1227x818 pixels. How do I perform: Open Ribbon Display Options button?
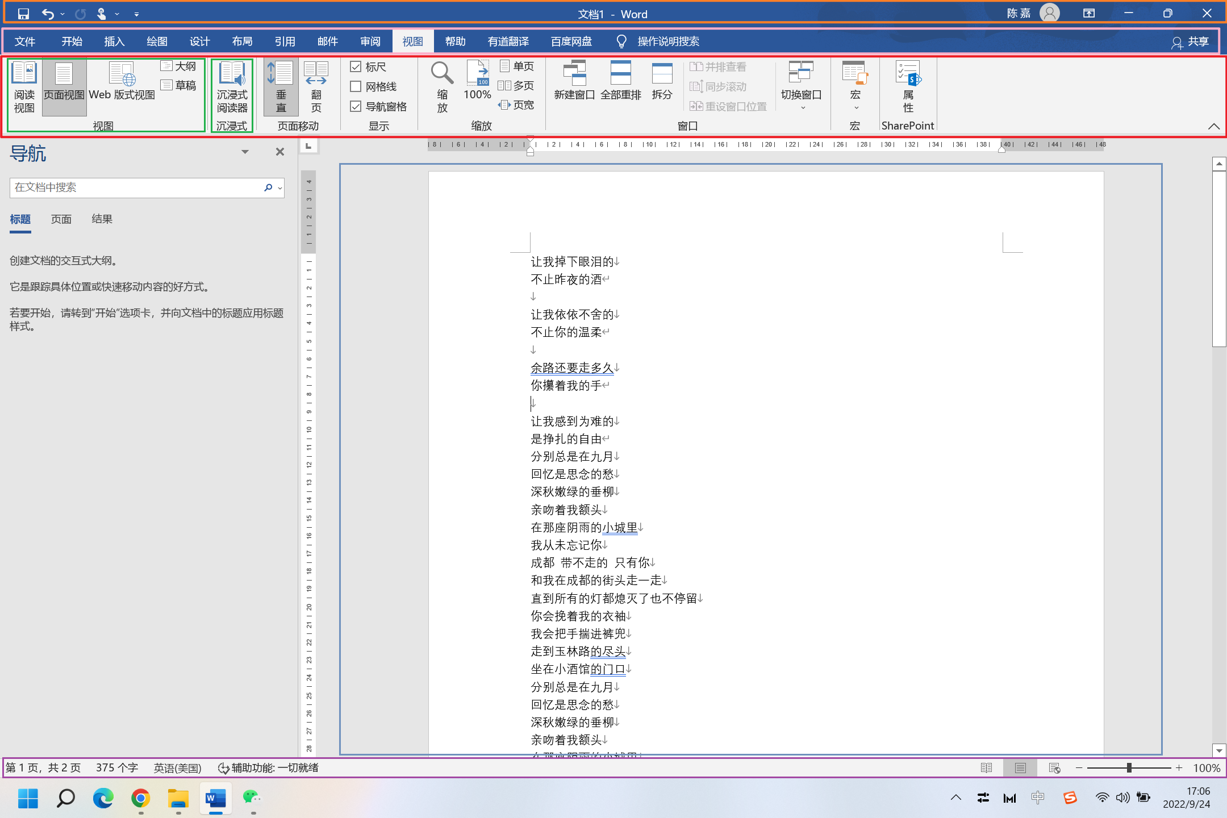tap(1088, 14)
